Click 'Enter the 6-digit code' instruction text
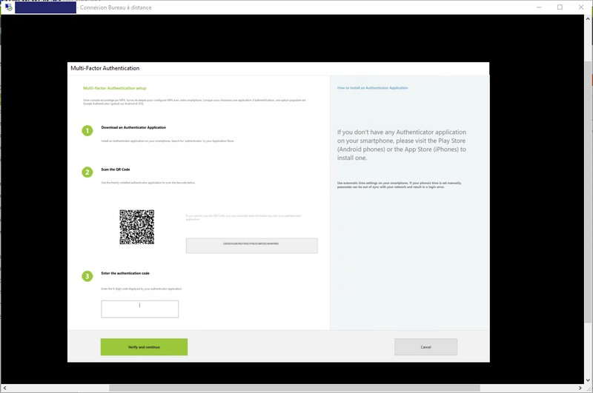This screenshot has height=393, width=593. coord(142,289)
